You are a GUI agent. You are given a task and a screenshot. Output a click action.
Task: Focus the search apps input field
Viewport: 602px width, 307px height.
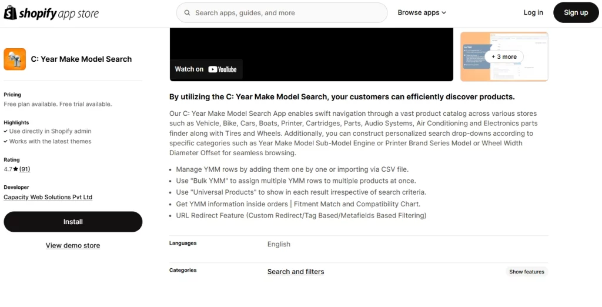tap(288, 12)
